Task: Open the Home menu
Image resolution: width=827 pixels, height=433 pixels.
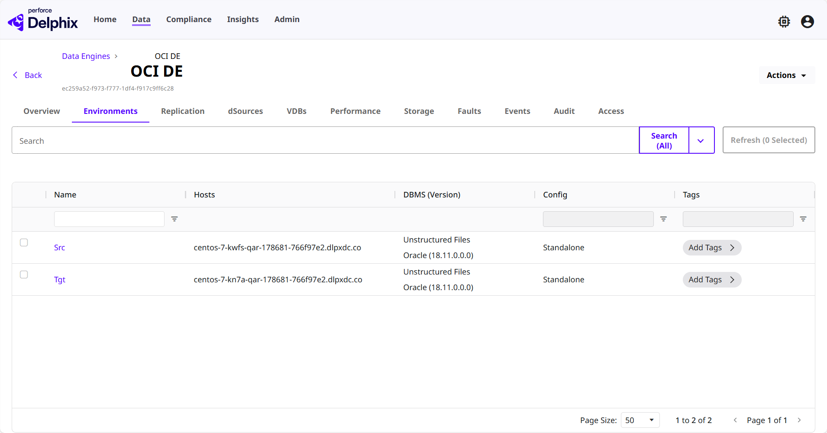Action: point(105,19)
